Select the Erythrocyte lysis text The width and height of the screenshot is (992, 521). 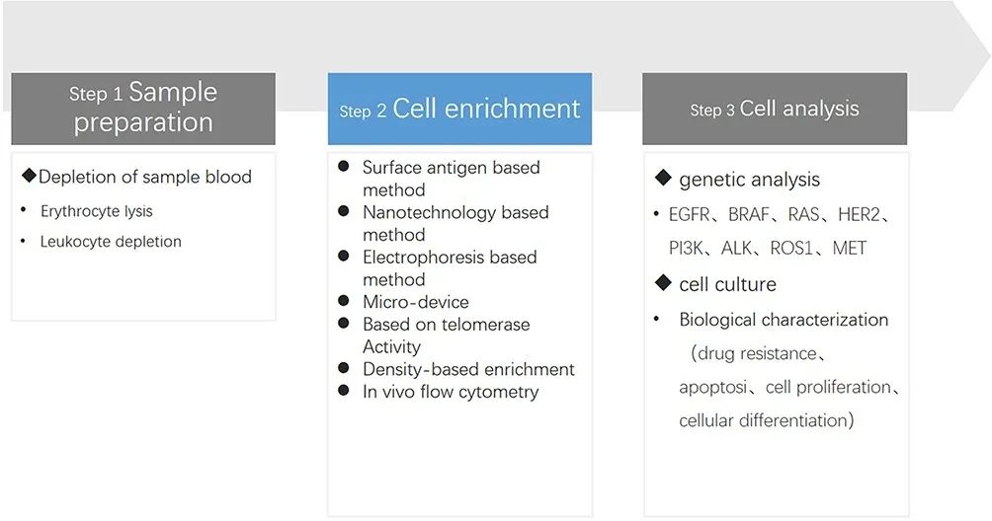click(96, 211)
